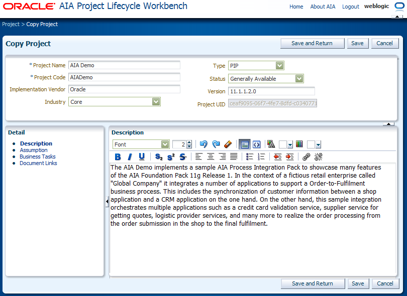The width and height of the screenshot is (407, 296).
Task: Insert a hyperlink with chain icon
Action: tap(307, 157)
